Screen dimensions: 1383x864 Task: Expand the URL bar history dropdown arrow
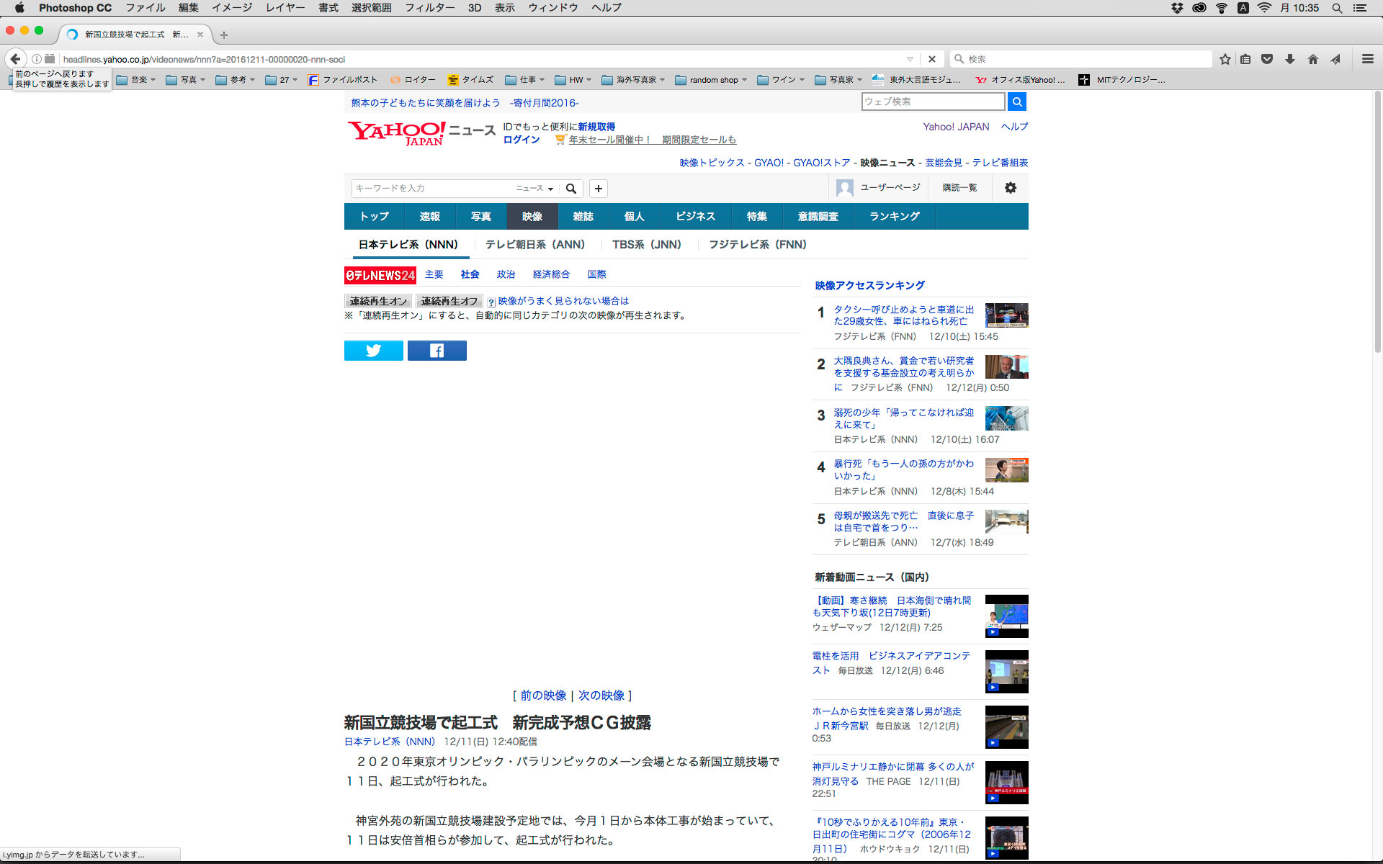point(910,59)
